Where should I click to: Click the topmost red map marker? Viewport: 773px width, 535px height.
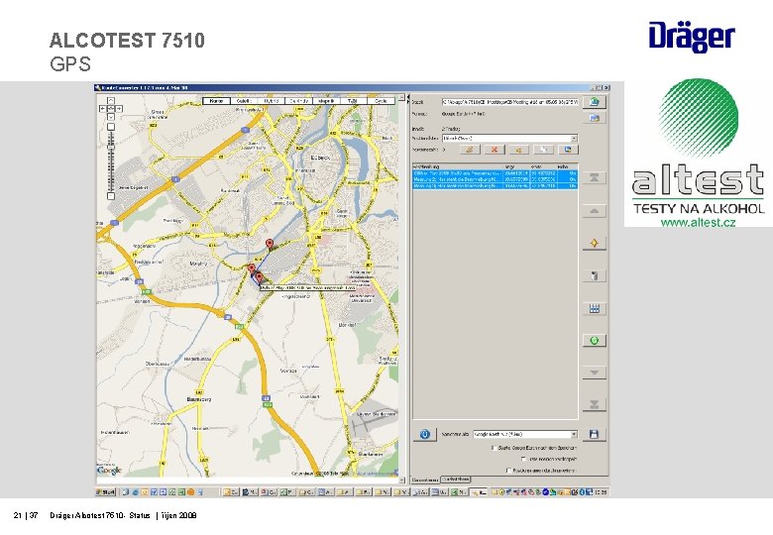pos(270,244)
